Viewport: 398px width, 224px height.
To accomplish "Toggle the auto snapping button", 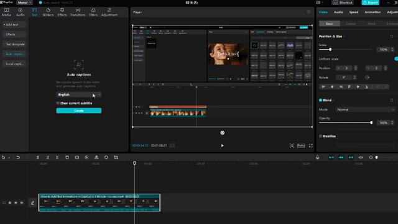I will [x=341, y=157].
